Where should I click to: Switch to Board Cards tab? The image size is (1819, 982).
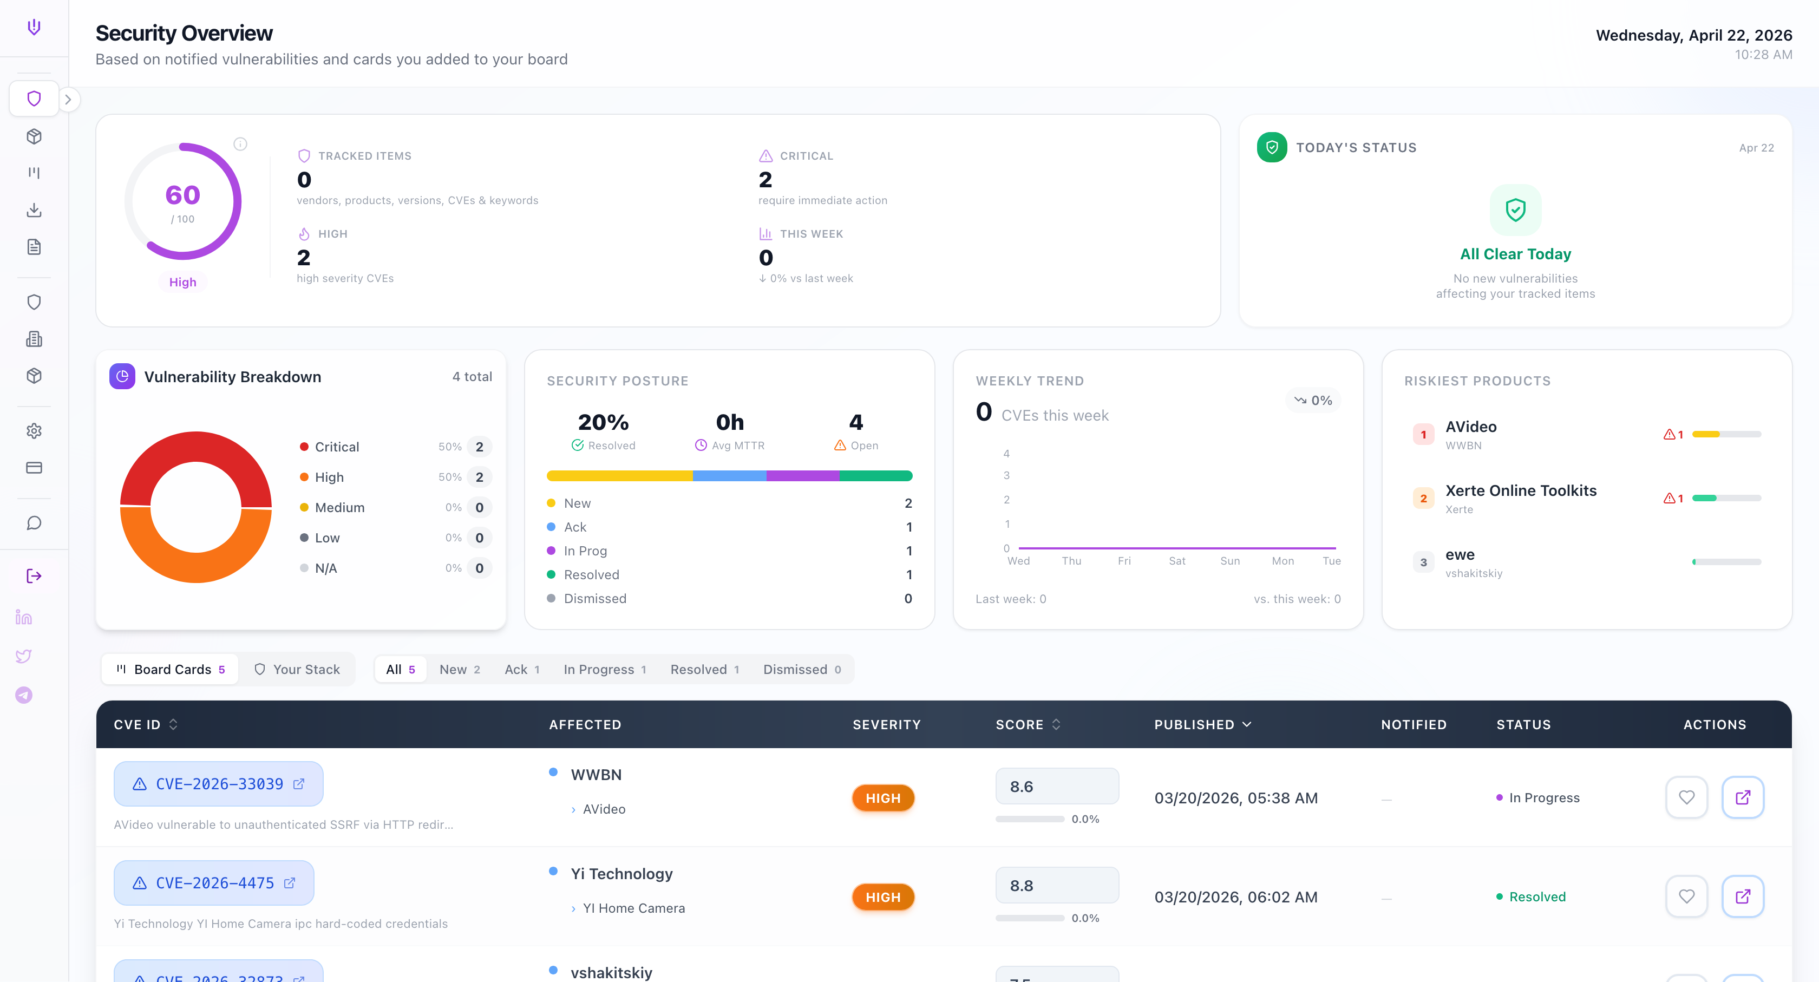[x=170, y=669]
